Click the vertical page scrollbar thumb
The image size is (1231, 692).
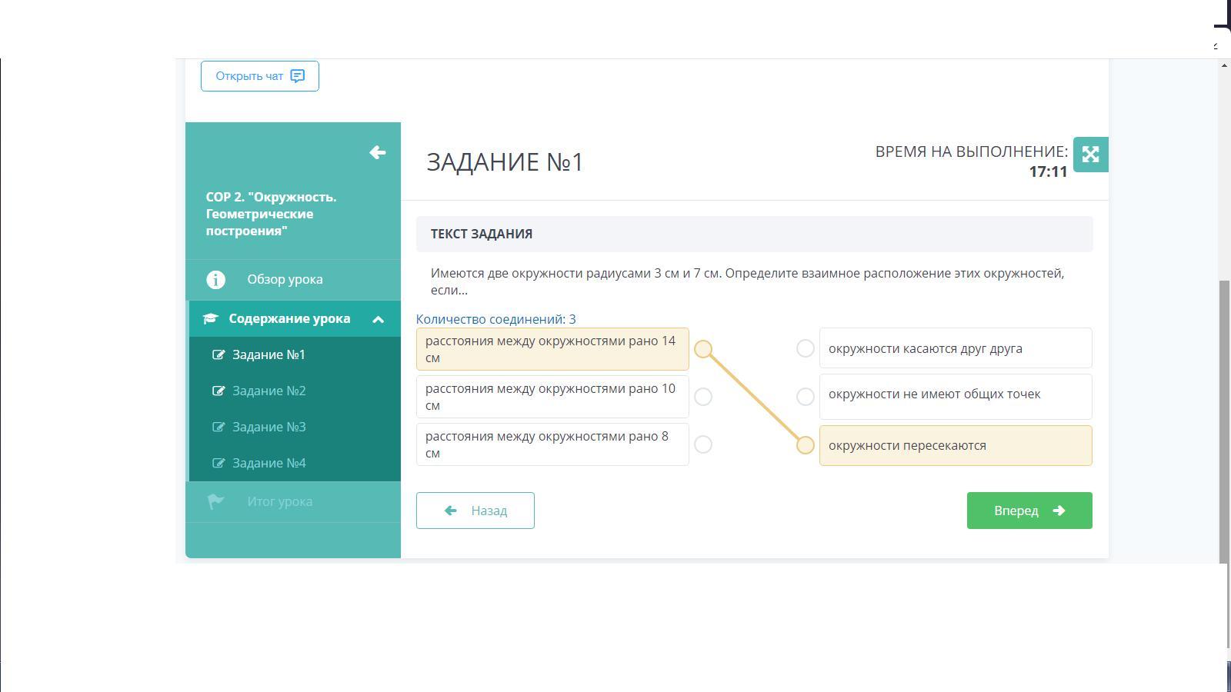pos(1224,421)
